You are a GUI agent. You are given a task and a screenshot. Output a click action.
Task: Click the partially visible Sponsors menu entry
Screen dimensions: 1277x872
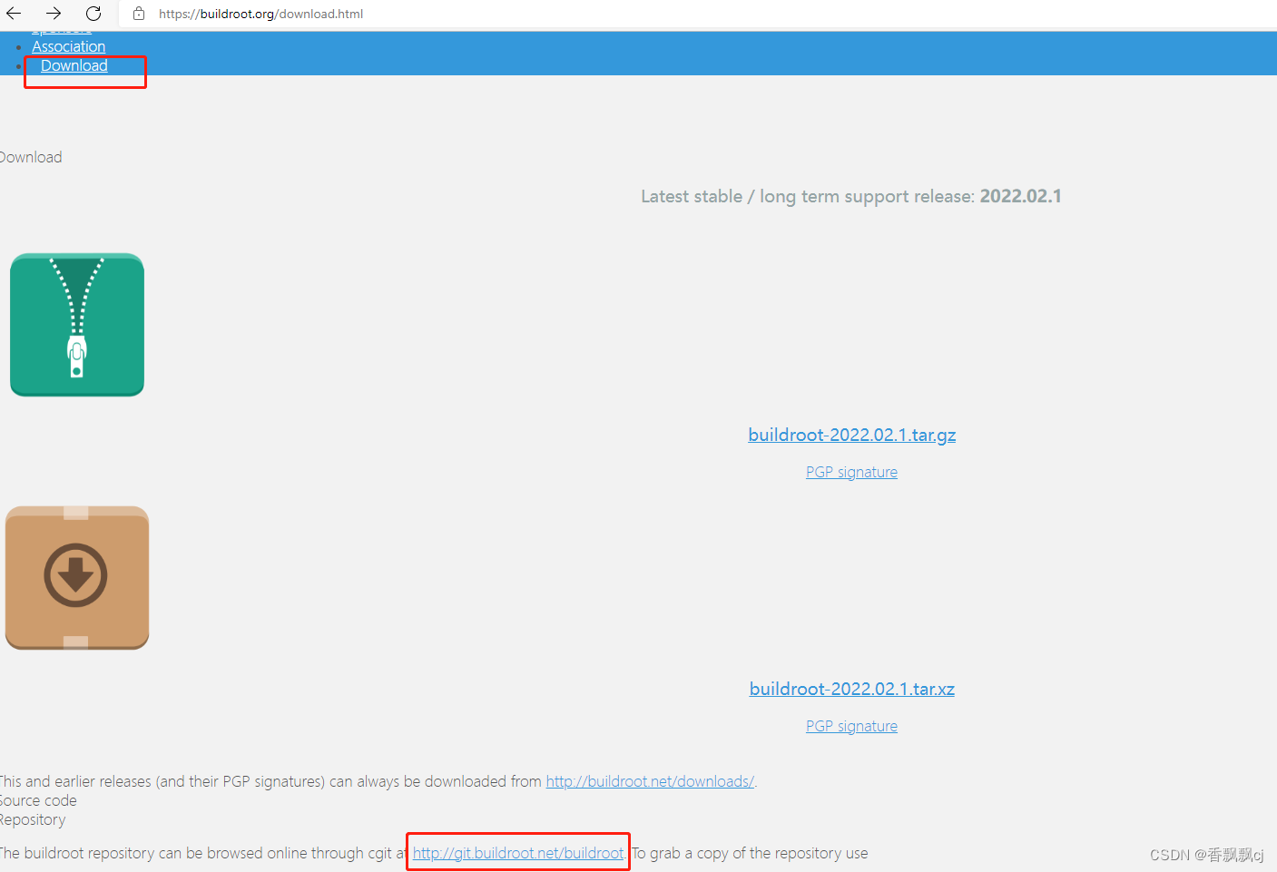(x=62, y=28)
